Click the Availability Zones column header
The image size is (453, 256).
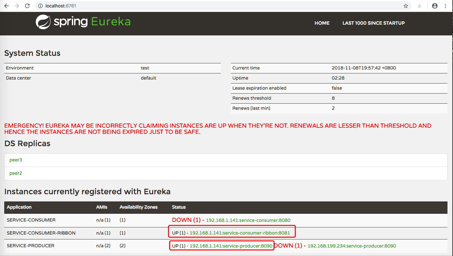point(139,207)
